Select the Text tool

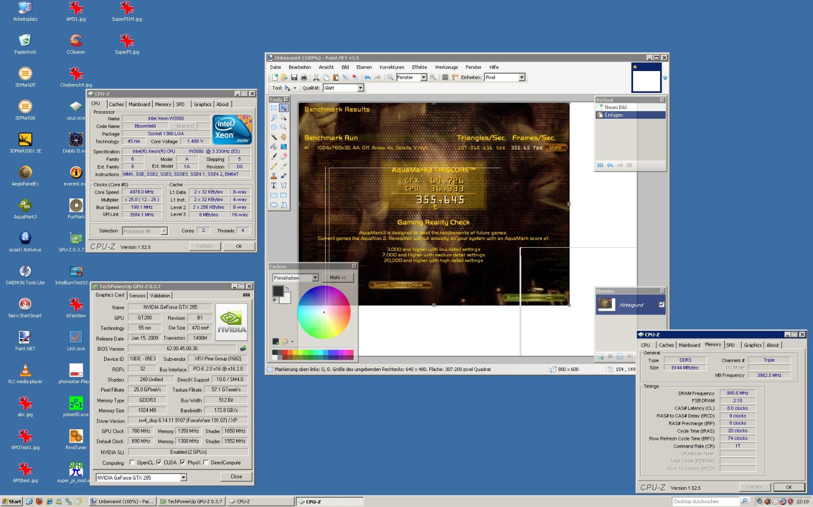[273, 185]
